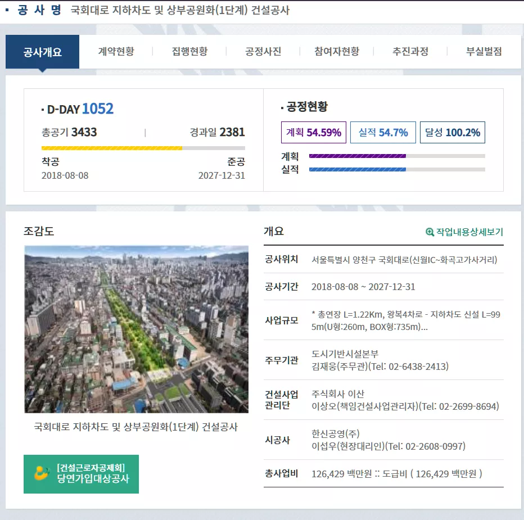524x520 pixels.
Task: Open the 조감도 aerial view image
Action: 137,329
